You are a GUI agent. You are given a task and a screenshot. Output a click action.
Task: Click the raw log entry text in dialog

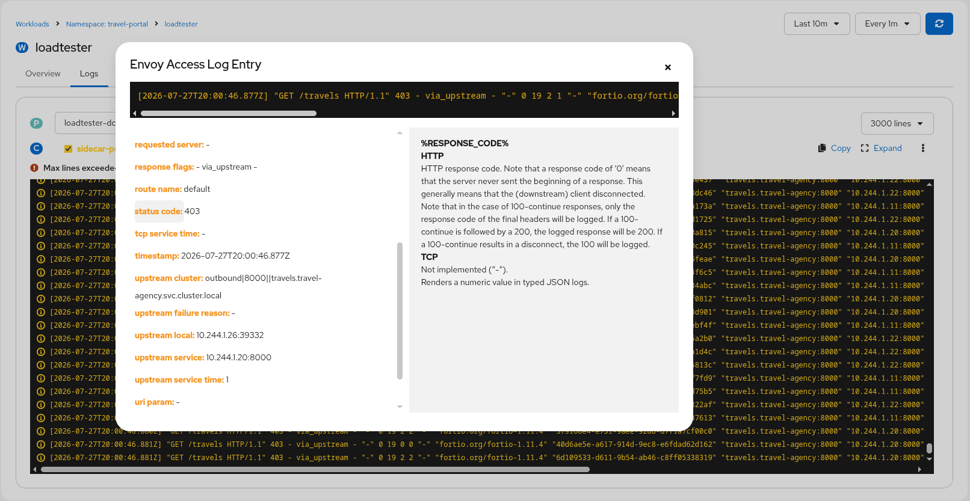tap(407, 96)
